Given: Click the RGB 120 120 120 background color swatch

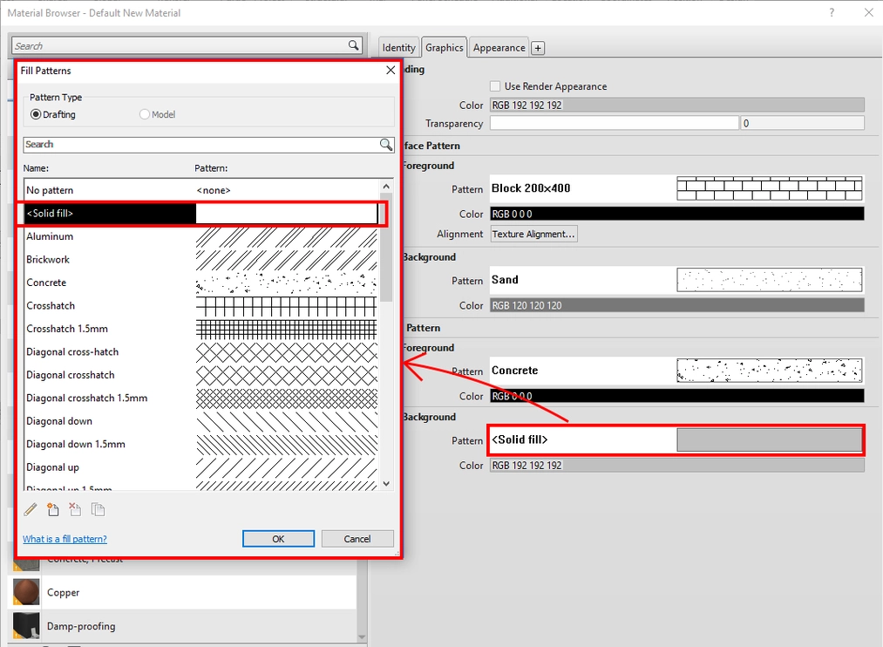Looking at the screenshot, I should pyautogui.click(x=678, y=305).
